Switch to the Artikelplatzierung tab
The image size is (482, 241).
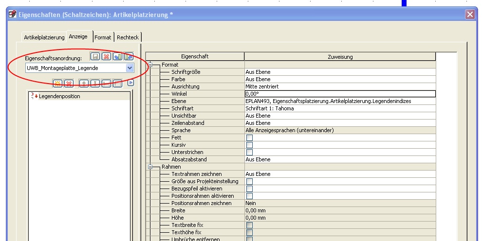point(44,37)
